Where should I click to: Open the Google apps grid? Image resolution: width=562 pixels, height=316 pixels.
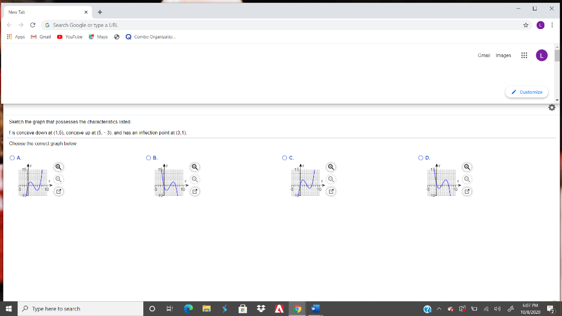pyautogui.click(x=524, y=55)
